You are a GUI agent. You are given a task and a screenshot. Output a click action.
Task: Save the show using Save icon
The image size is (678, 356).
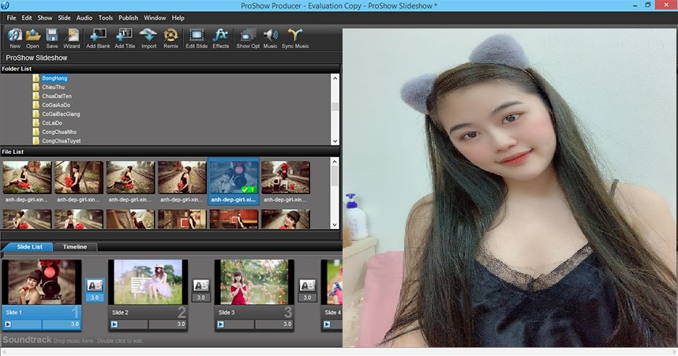(52, 39)
